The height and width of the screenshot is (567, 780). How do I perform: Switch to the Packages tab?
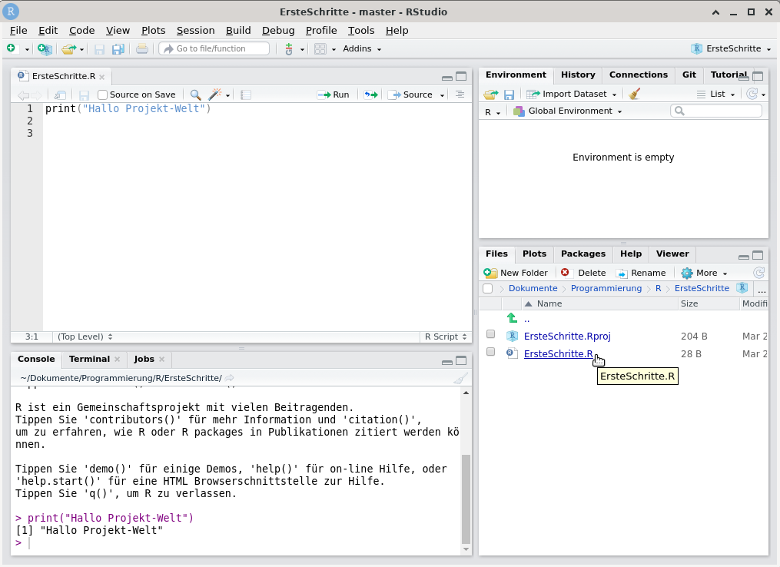coord(583,254)
